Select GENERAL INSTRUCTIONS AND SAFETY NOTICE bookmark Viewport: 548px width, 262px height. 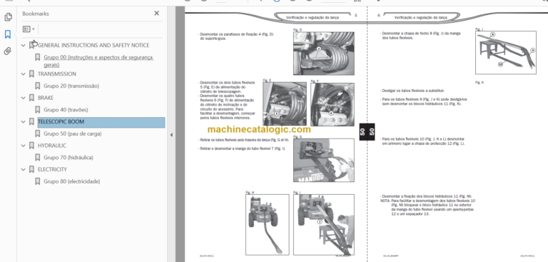93,45
